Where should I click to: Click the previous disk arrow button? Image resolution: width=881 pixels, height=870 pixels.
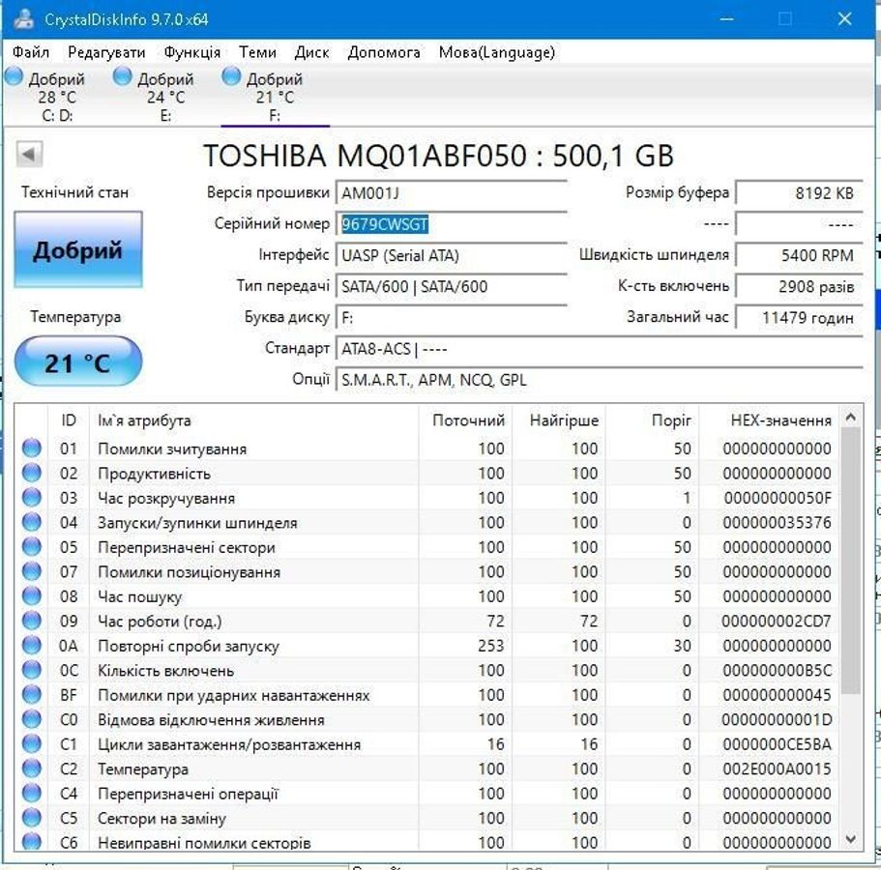30,155
